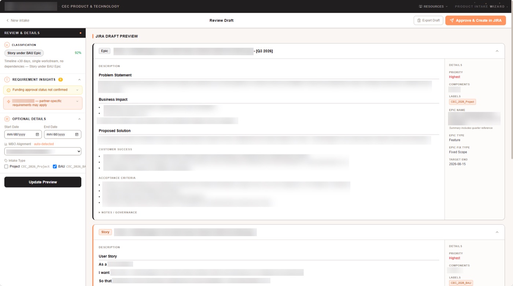Select the Story under BAU Epic chip
The width and height of the screenshot is (513, 286).
(24, 53)
